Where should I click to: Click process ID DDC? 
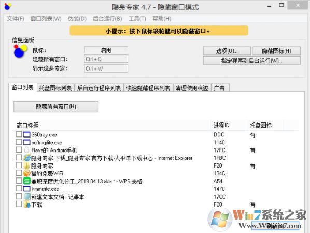219,135
